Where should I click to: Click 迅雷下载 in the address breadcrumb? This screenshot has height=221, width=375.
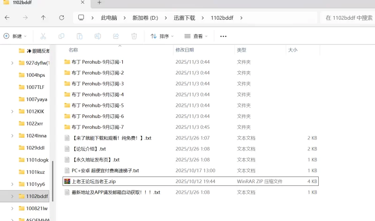pyautogui.click(x=185, y=18)
